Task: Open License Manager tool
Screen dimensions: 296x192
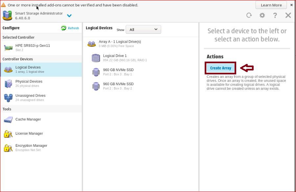Action: pos(29,134)
